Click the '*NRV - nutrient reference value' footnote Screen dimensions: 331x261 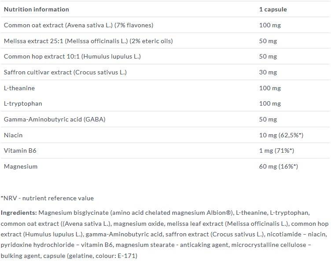47,198
